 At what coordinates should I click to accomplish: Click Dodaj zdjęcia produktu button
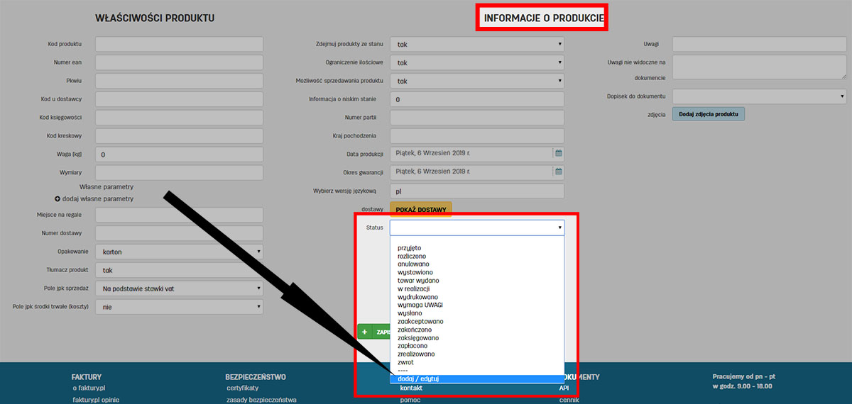[x=708, y=113]
